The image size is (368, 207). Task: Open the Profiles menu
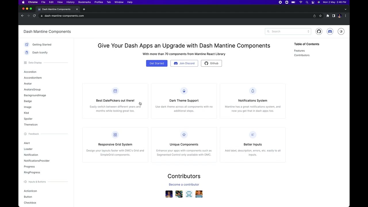[99, 2]
